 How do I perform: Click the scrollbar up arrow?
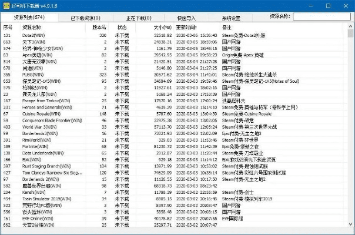350,26
